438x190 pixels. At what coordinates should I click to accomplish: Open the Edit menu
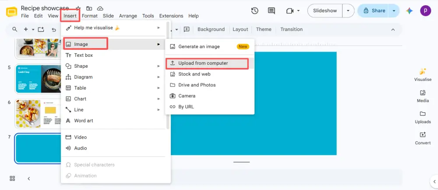(38, 16)
